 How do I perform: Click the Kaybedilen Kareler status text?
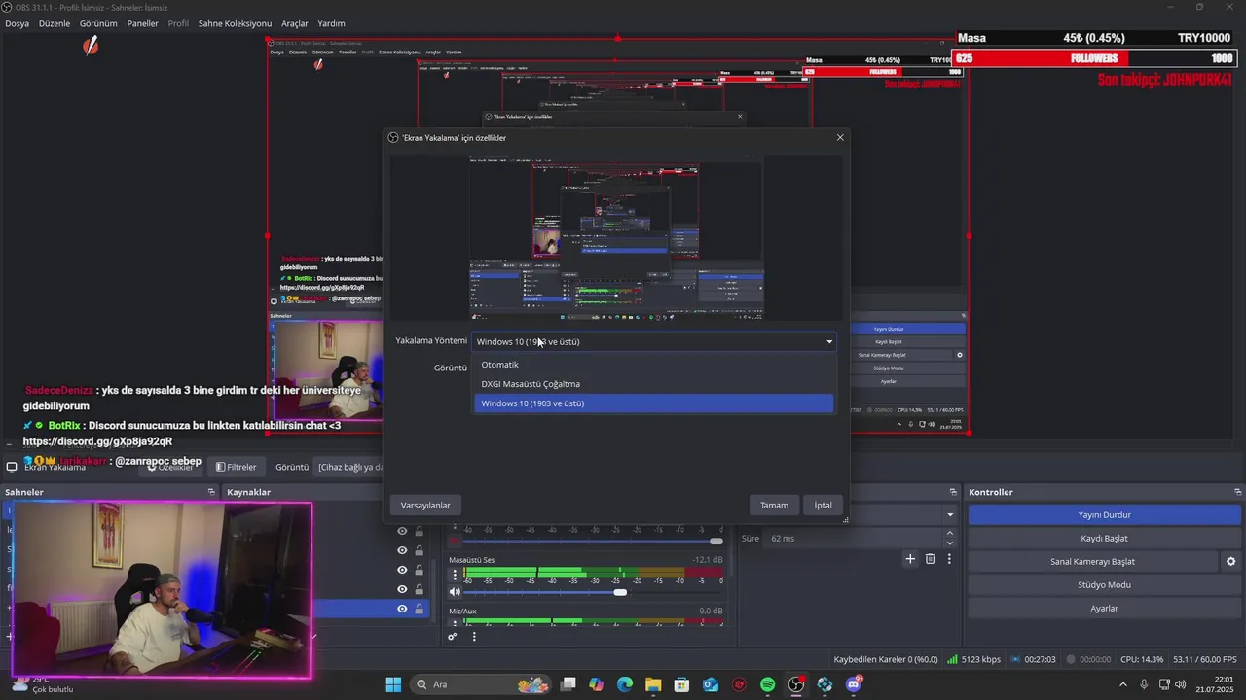[886, 659]
